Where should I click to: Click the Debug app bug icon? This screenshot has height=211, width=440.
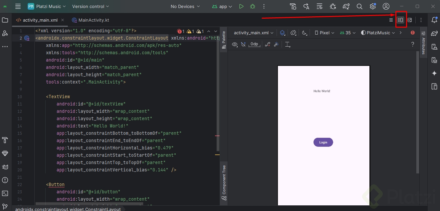(253, 6)
